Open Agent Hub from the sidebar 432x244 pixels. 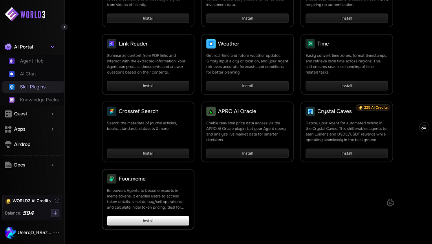[31, 61]
